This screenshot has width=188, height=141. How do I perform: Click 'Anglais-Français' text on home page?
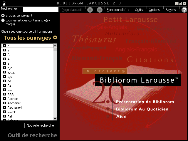point(136,49)
